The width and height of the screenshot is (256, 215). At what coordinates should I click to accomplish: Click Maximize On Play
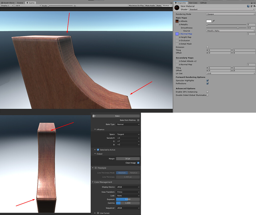(x=136, y=5)
